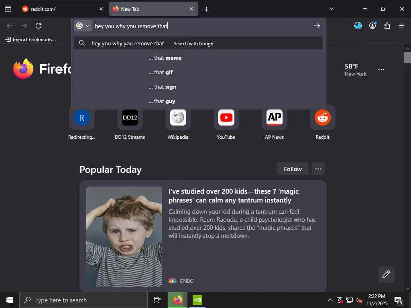Click Import bookmarks link
Viewport: 411px width, 308px height.
tap(31, 40)
